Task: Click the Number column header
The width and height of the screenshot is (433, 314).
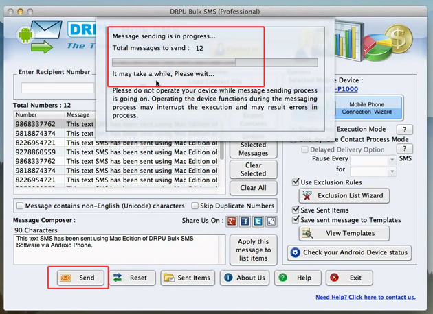Action: point(39,114)
